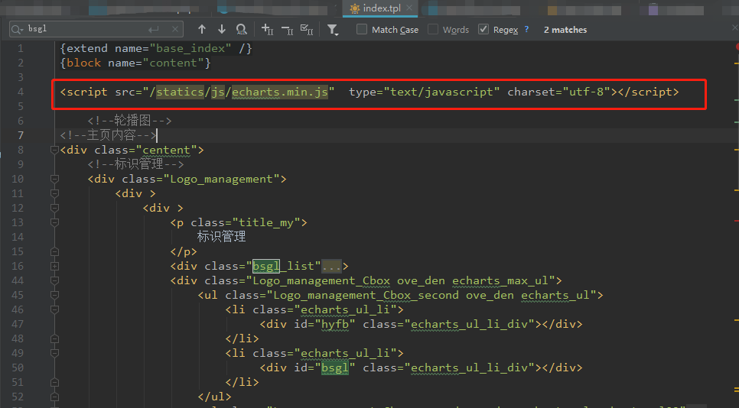This screenshot has width=739, height=408.
Task: Click highlighted id 'bsgl' on line 50
Action: pos(334,368)
